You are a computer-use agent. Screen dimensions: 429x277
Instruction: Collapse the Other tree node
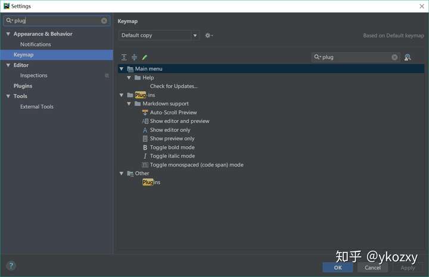pos(122,174)
